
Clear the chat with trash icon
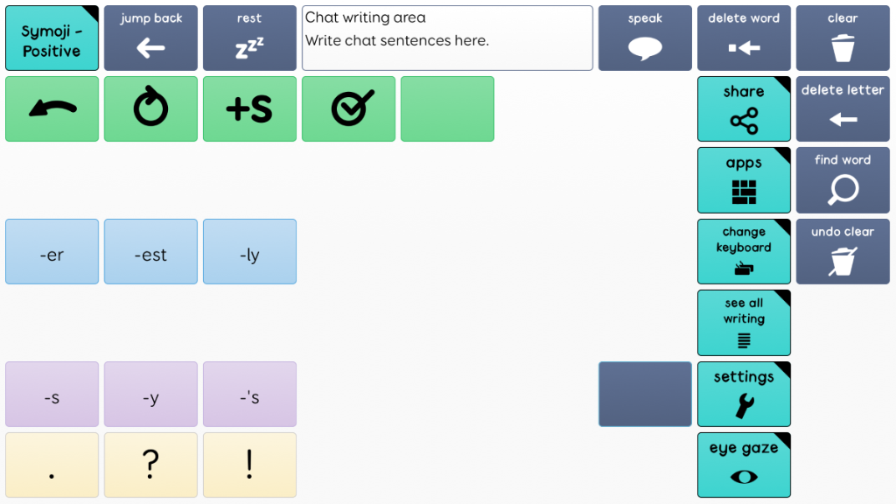click(843, 38)
